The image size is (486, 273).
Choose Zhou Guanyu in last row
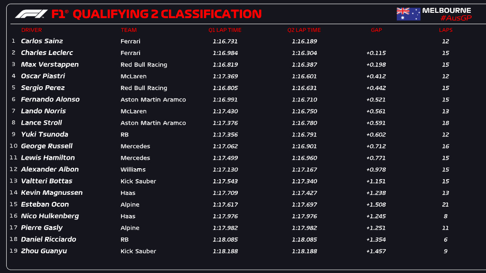pyautogui.click(x=44, y=251)
